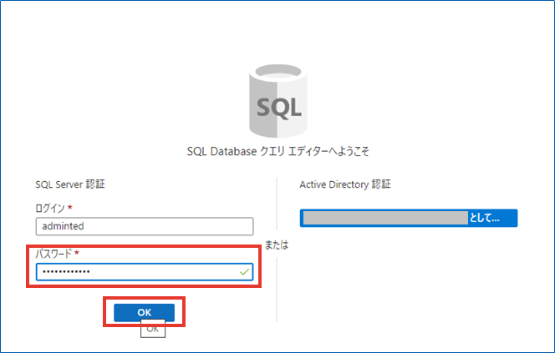Select the SQL Server 認証 heading text
This screenshot has height=353, width=555.
[70, 184]
